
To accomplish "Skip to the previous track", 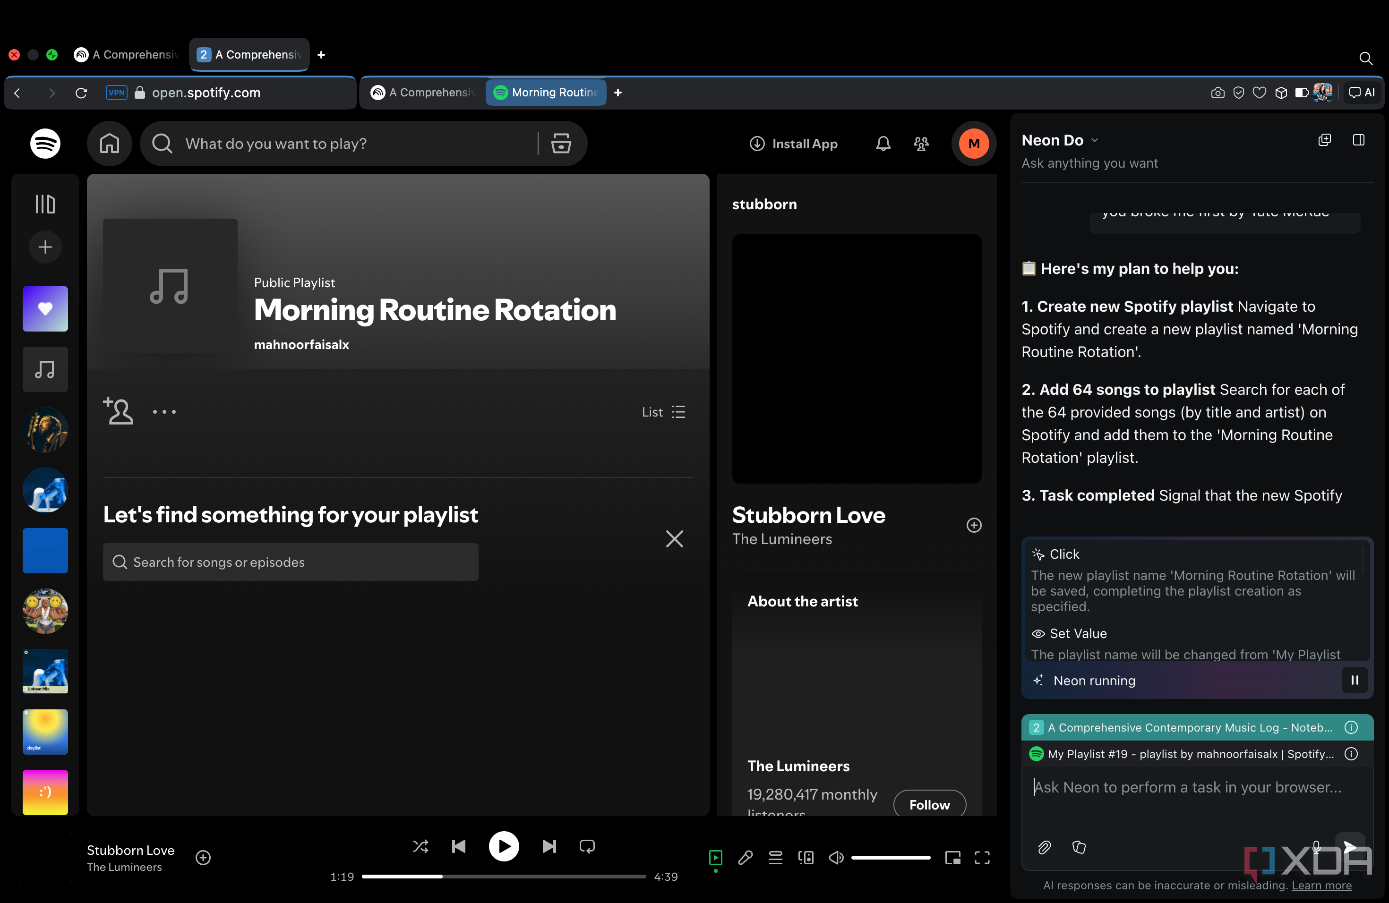I will point(459,846).
